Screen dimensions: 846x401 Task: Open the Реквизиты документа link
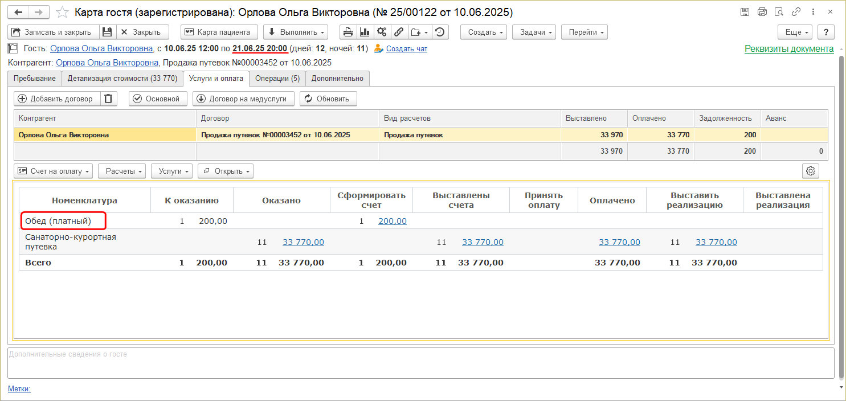point(789,49)
